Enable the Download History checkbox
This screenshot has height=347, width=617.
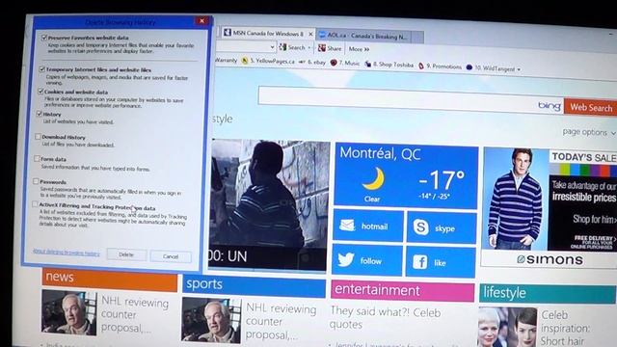pyautogui.click(x=38, y=137)
